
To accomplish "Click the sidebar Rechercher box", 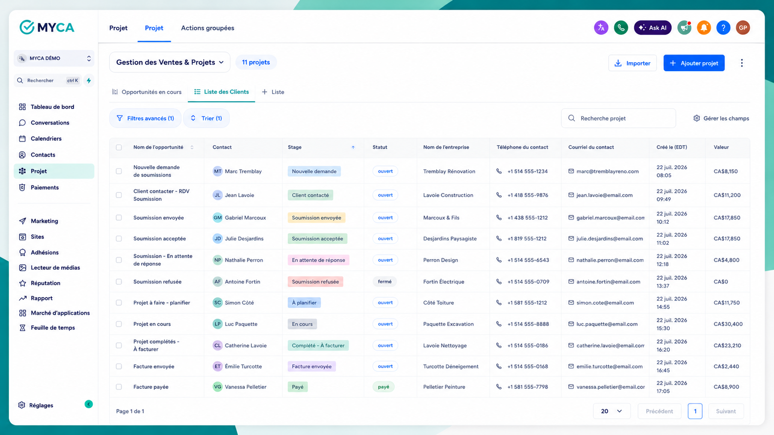I will [48, 80].
